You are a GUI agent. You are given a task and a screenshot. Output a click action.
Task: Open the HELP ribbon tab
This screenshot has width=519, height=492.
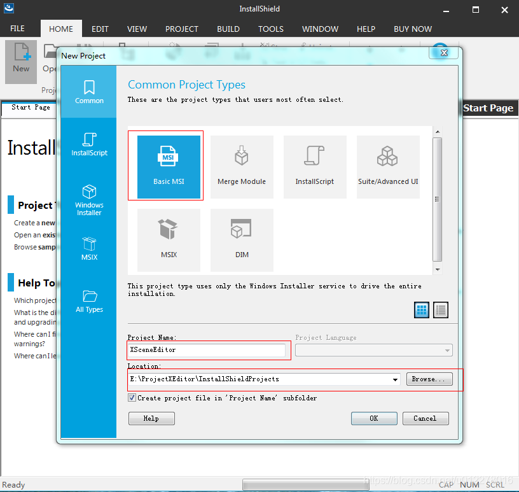(366, 29)
